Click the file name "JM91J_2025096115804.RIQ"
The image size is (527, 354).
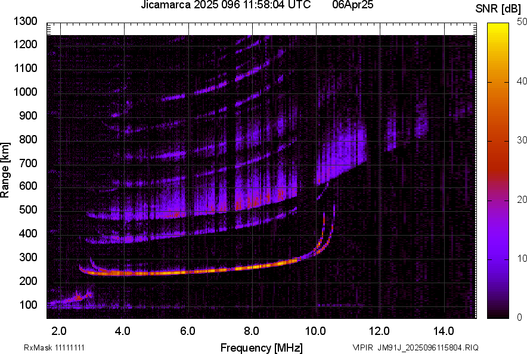tap(428, 347)
